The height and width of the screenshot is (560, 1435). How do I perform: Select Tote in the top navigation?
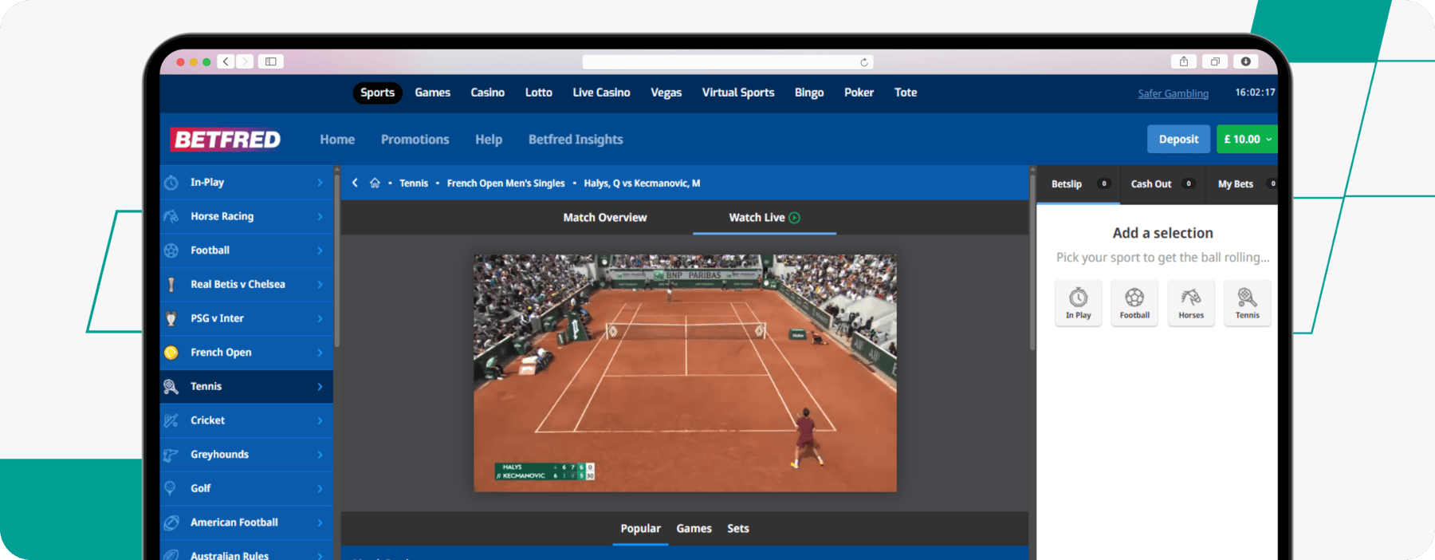tap(906, 93)
